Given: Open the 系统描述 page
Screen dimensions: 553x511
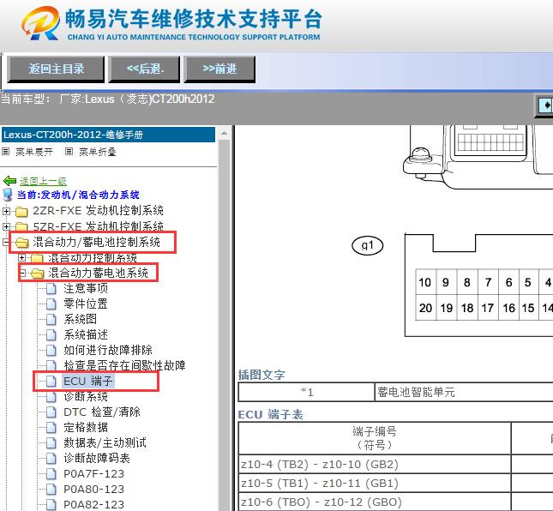Looking at the screenshot, I should (86, 335).
